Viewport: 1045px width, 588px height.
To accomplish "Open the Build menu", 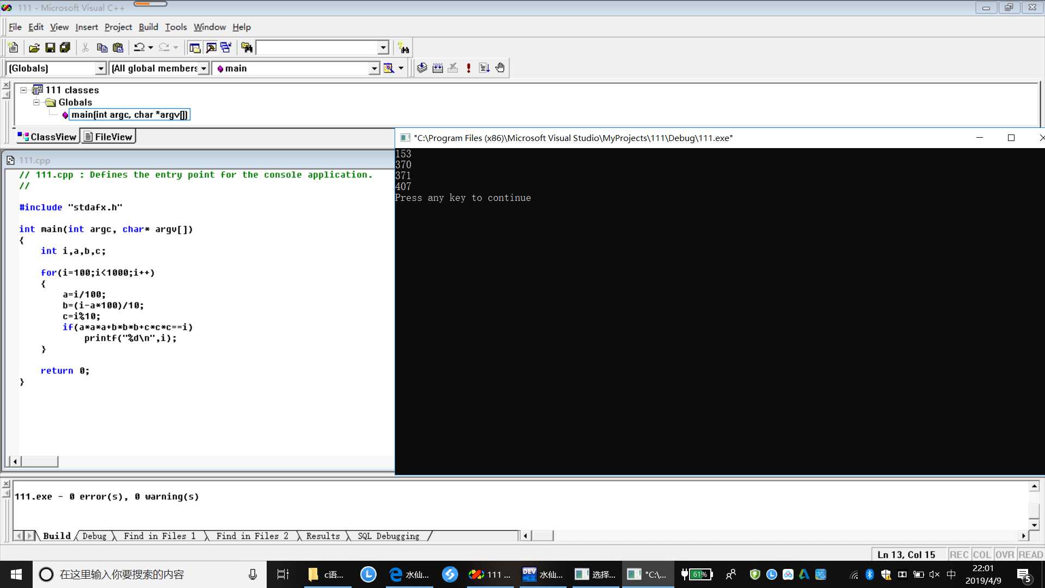I will [148, 27].
